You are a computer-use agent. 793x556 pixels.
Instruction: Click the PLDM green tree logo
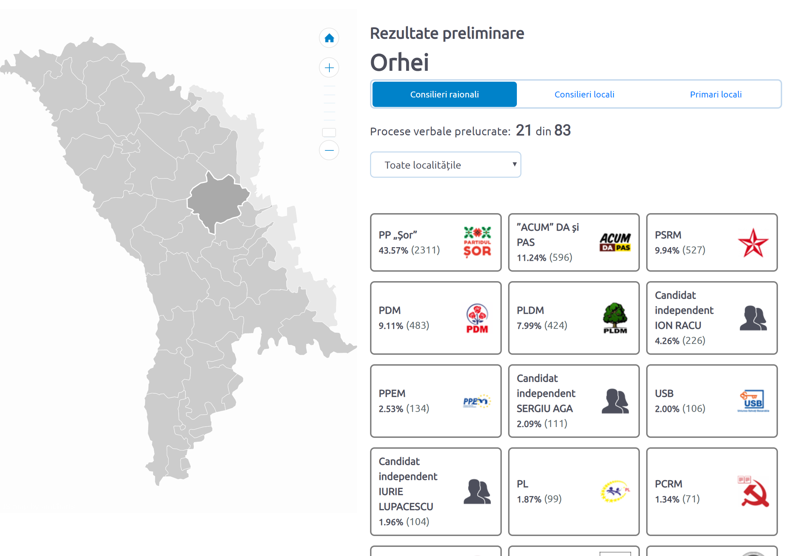tap(615, 318)
